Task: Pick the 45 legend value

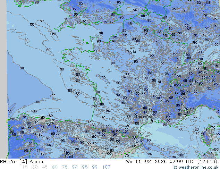Action: pos(44,167)
